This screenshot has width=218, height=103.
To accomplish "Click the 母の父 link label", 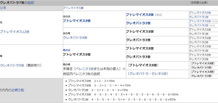I will click(66, 50).
